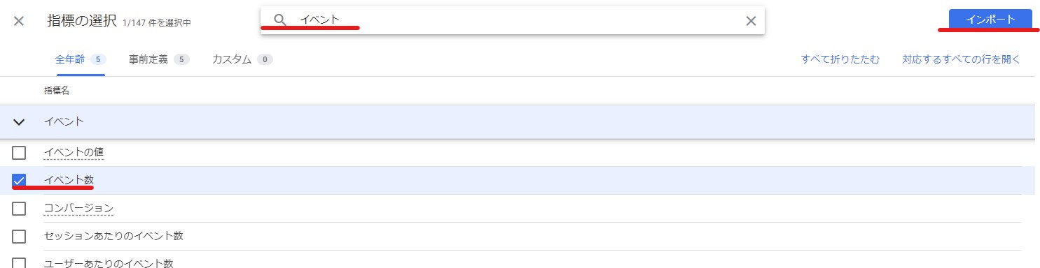Switch to the 全年齢 tab
Image resolution: width=1040 pixels, height=268 pixels.
click(81, 59)
